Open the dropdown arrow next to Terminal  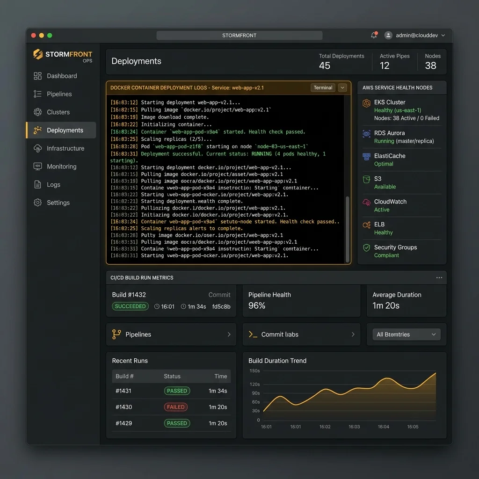[x=342, y=87]
